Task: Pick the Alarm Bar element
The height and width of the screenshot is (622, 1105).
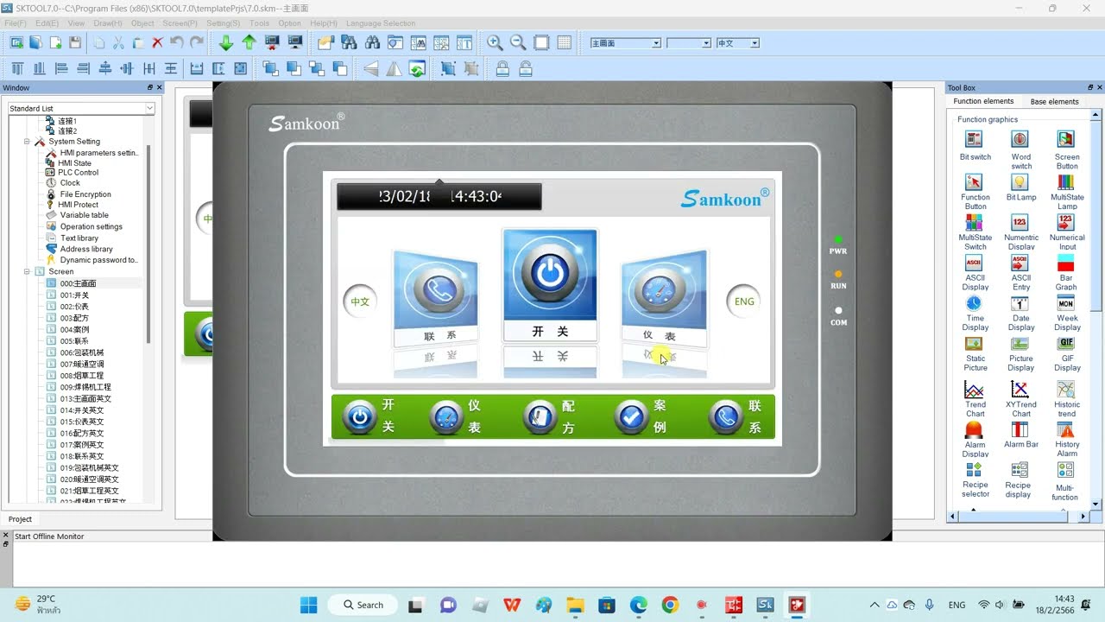Action: click(x=1020, y=435)
